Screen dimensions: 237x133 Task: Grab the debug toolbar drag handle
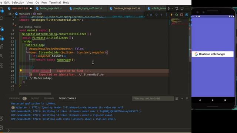pos(147,15)
